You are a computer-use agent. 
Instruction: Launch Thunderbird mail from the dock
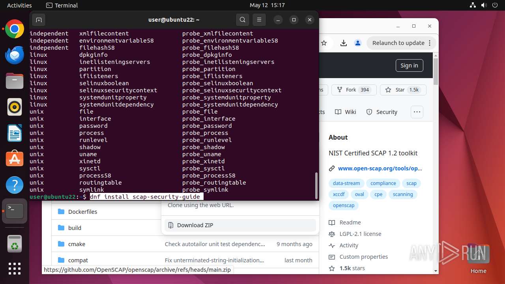15,55
